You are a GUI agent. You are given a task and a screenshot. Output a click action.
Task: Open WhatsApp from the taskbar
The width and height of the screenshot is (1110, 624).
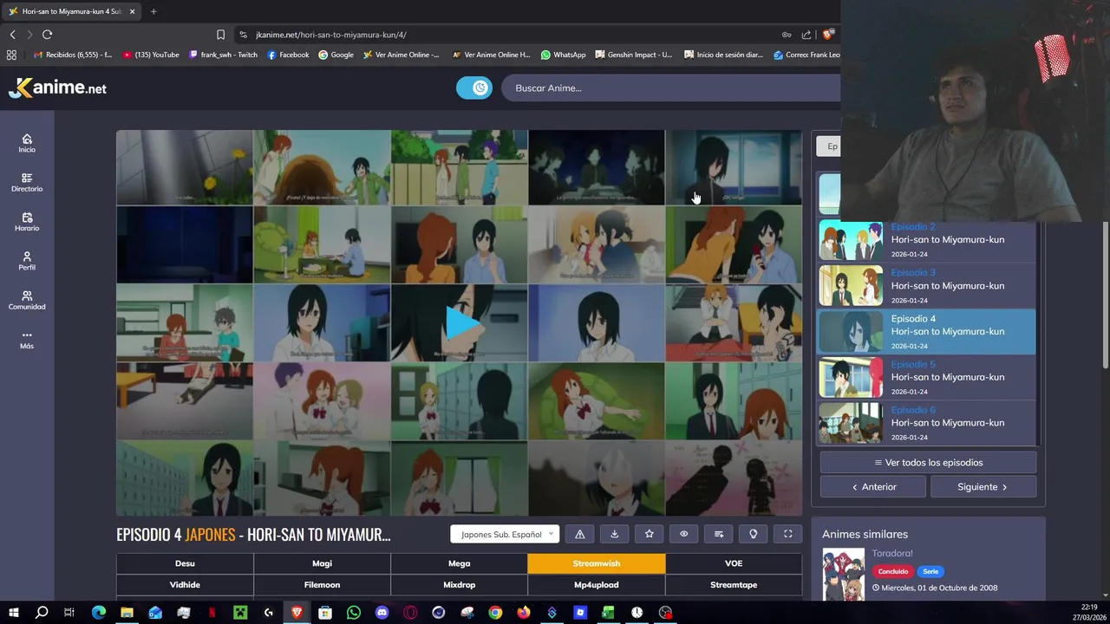click(353, 613)
